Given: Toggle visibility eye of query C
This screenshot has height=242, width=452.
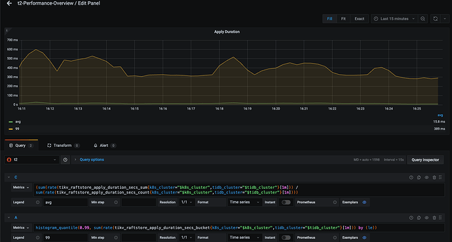Looking at the screenshot, I should (x=426, y=177).
